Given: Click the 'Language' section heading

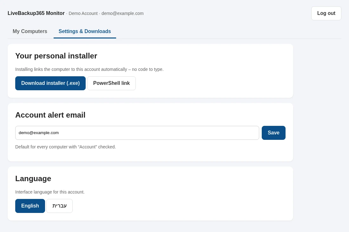Looking at the screenshot, I should [x=33, y=179].
